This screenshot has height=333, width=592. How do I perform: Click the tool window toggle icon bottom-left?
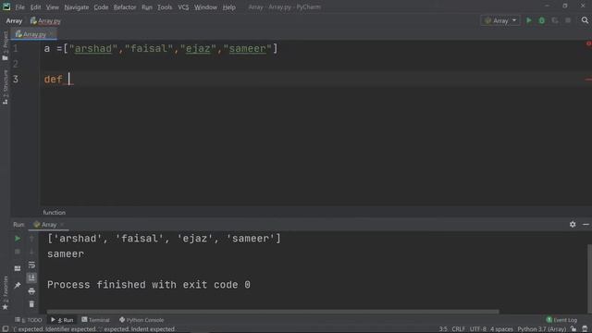tap(6, 329)
